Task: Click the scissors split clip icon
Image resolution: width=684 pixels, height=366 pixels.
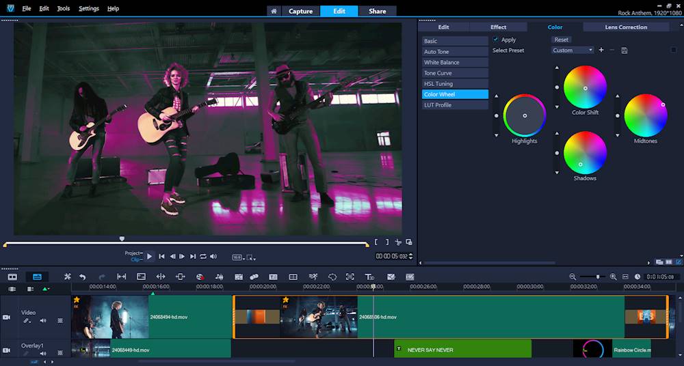Action: [398, 242]
